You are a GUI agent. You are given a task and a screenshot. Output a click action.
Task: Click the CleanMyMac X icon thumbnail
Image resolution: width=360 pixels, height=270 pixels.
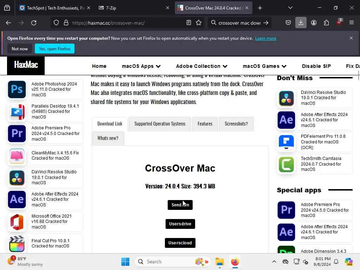(x=17, y=156)
